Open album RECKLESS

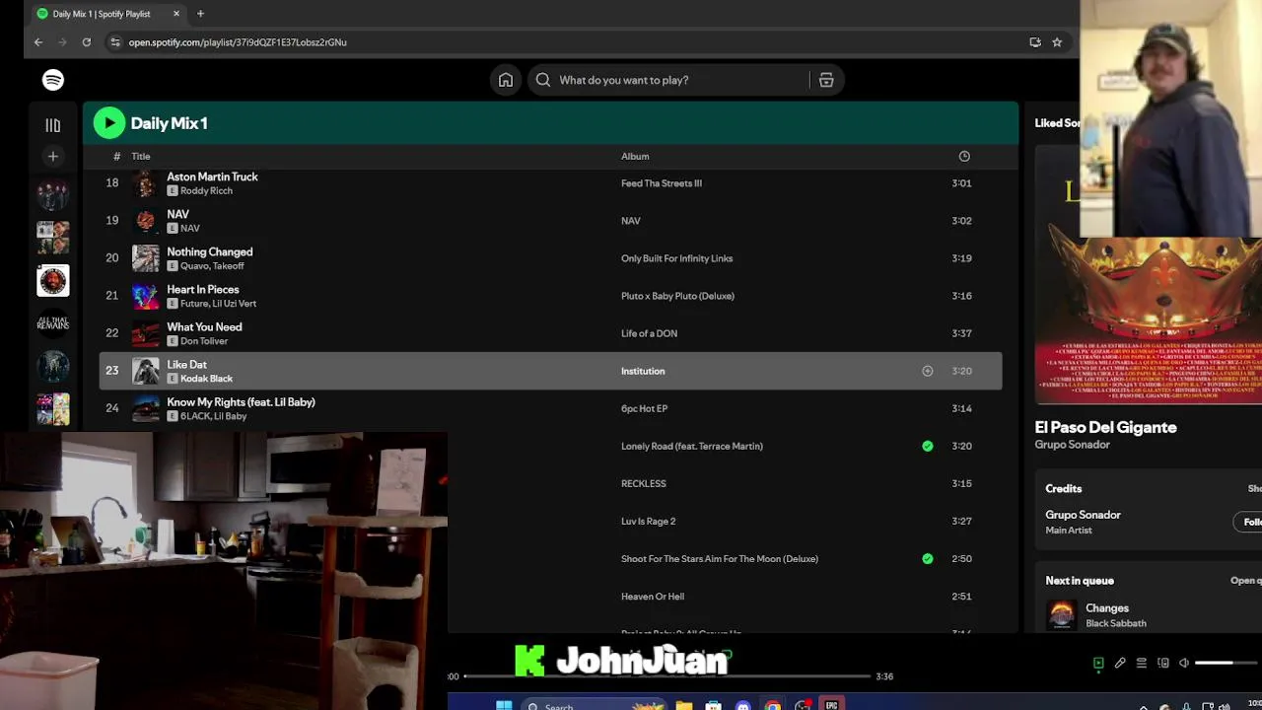(x=644, y=483)
